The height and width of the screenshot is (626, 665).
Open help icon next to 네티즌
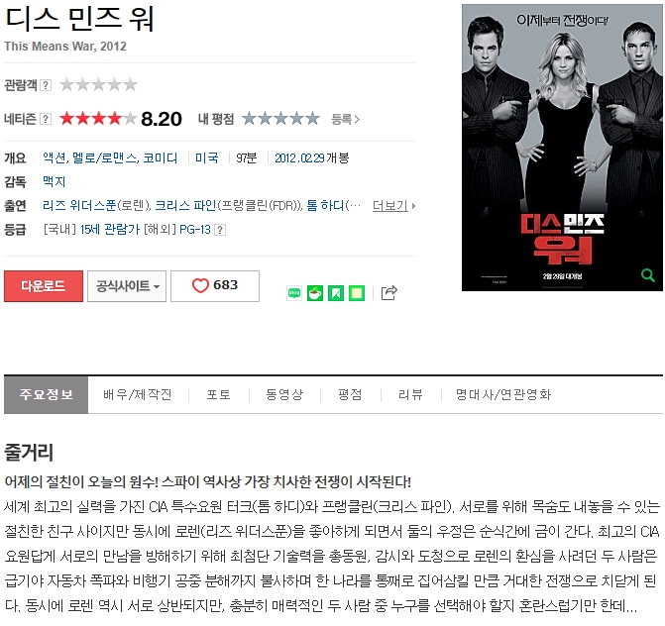tap(46, 119)
